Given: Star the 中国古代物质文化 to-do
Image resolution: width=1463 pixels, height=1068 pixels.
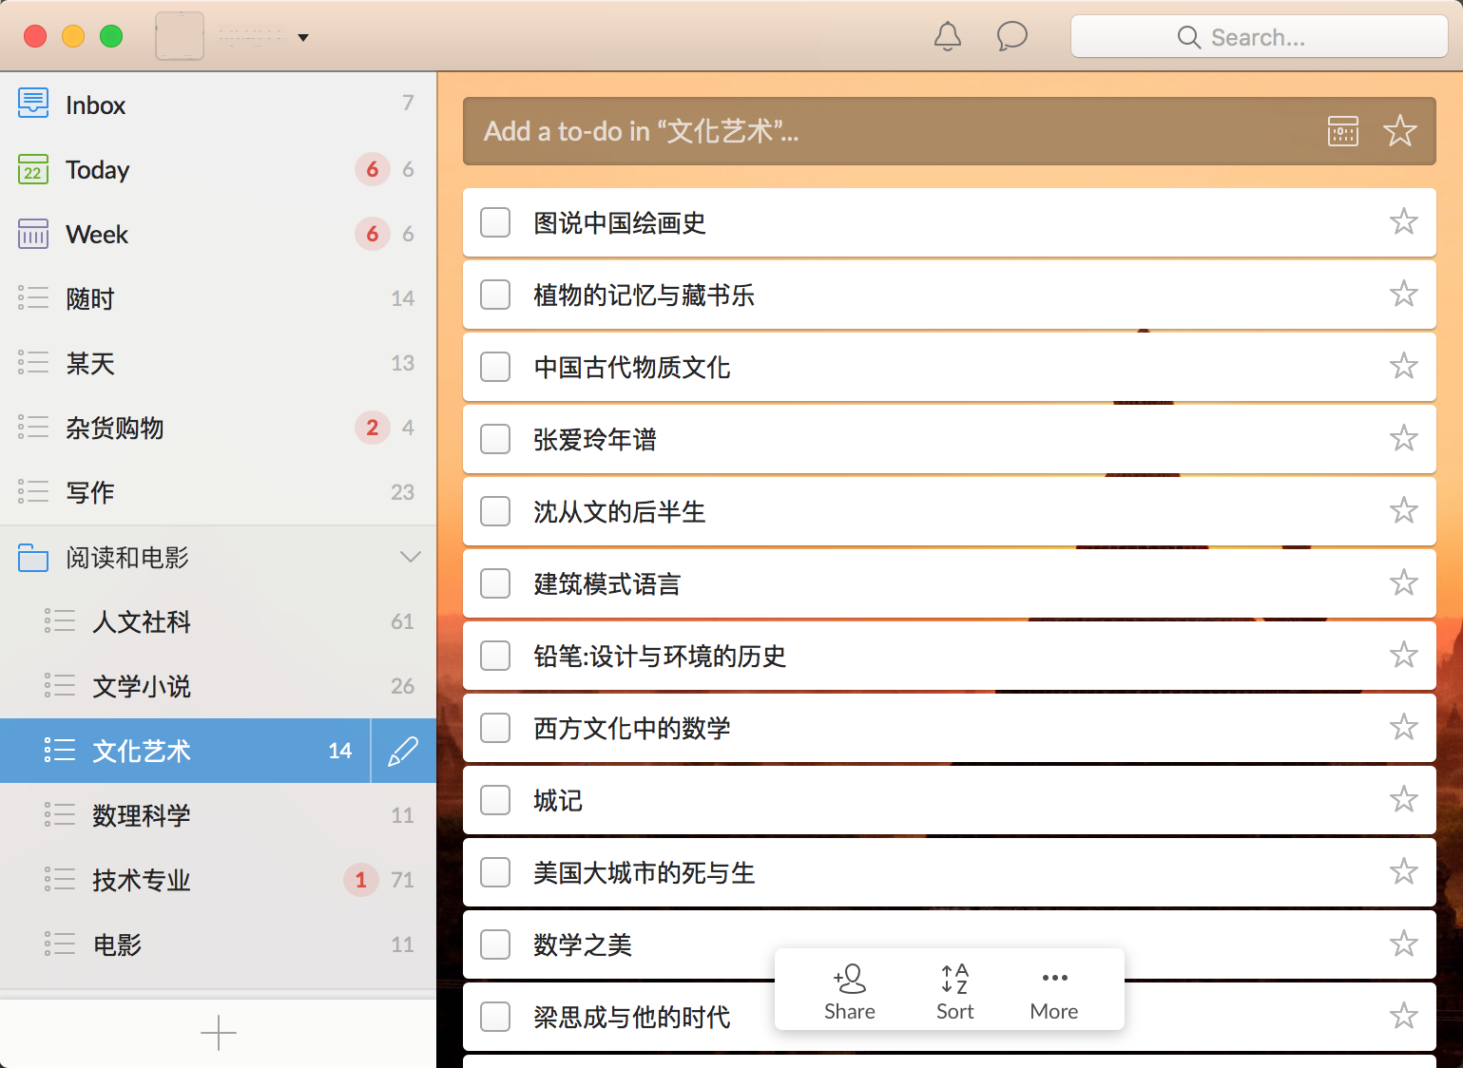Looking at the screenshot, I should click(x=1404, y=367).
